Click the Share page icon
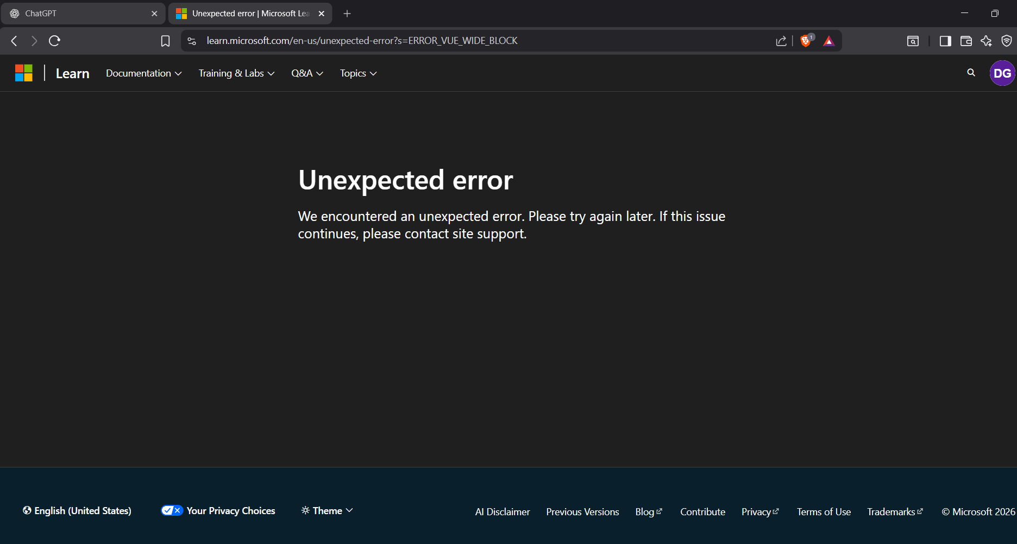This screenshot has height=544, width=1017. [781, 40]
